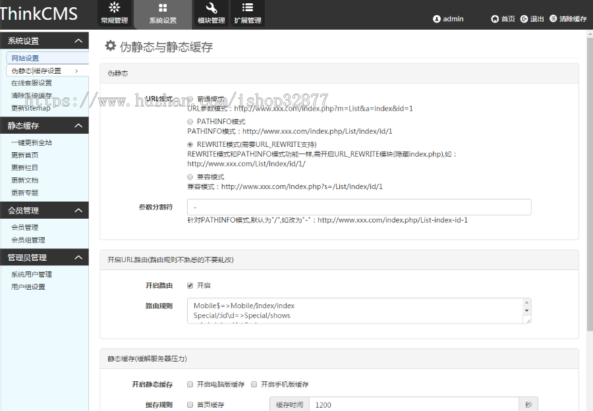This screenshot has width=593, height=411.
Task: Enable 开启电脑版缓存 checkbox
Action: tap(190, 384)
